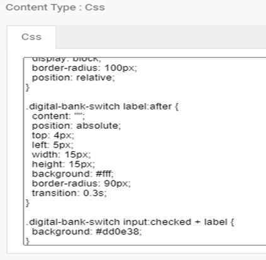Screen dimensions: 266x260
Task: Switch to the Css tab
Action: pyautogui.click(x=31, y=37)
